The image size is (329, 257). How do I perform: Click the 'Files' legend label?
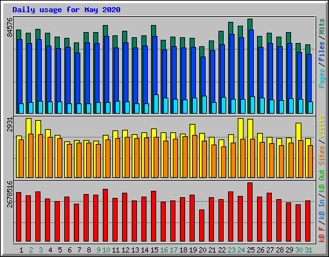click(322, 51)
